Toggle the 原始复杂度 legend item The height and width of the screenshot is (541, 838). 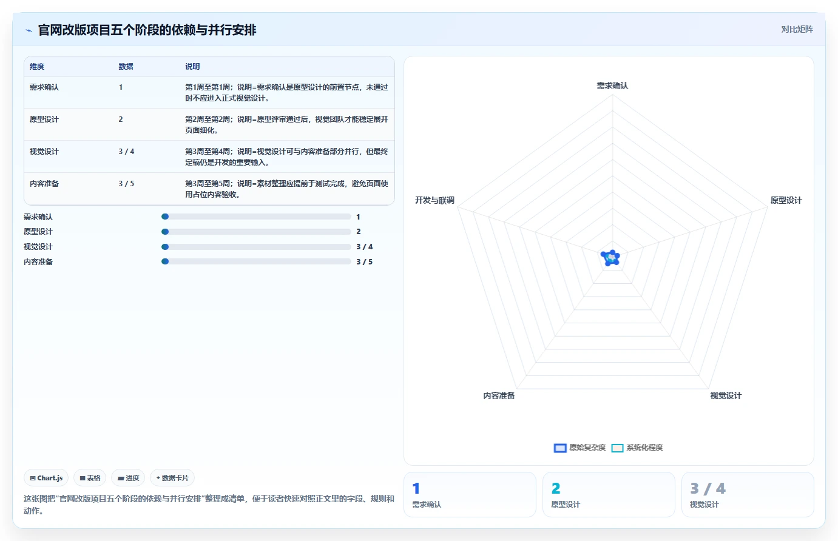[x=580, y=448]
